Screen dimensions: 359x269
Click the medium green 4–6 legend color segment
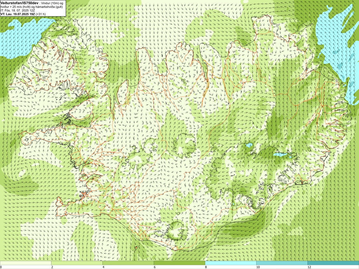(x=128, y=263)
